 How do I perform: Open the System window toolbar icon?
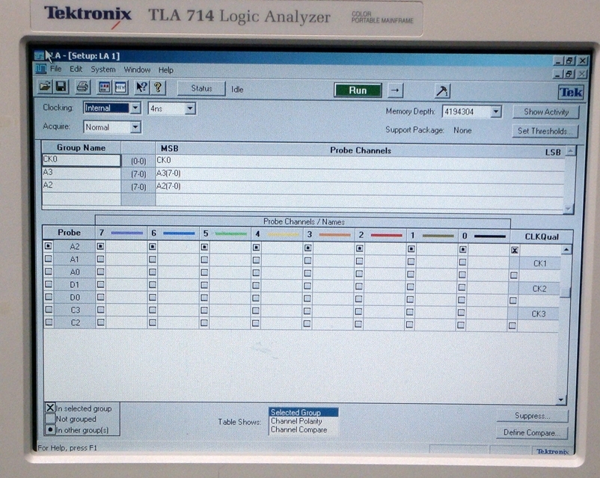(104, 88)
